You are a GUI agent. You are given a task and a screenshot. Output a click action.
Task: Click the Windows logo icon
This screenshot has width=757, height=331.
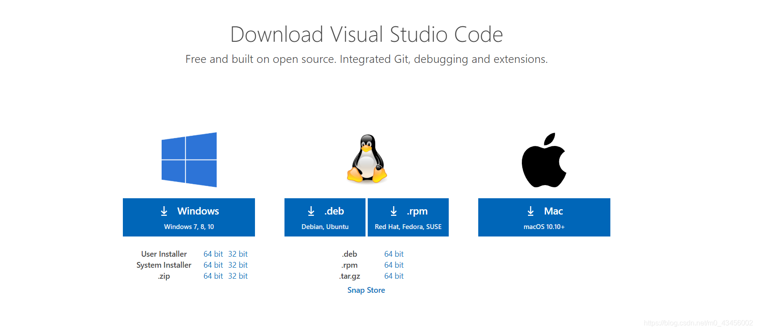click(x=189, y=160)
